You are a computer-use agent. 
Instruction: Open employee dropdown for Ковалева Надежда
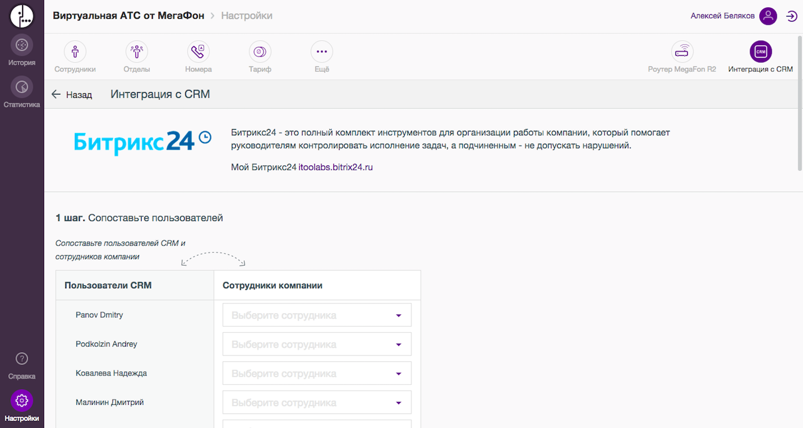(x=317, y=374)
